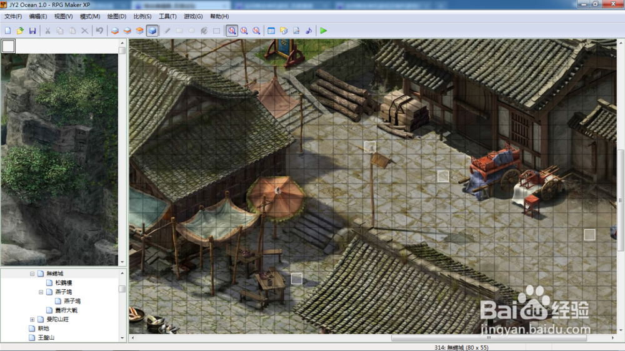Viewport: 625px width, 351px height.
Task: Set zoom scale to 1:2
Action: pos(244,31)
